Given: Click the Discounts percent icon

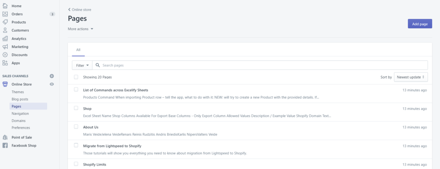Looking at the screenshot, I should (5, 55).
